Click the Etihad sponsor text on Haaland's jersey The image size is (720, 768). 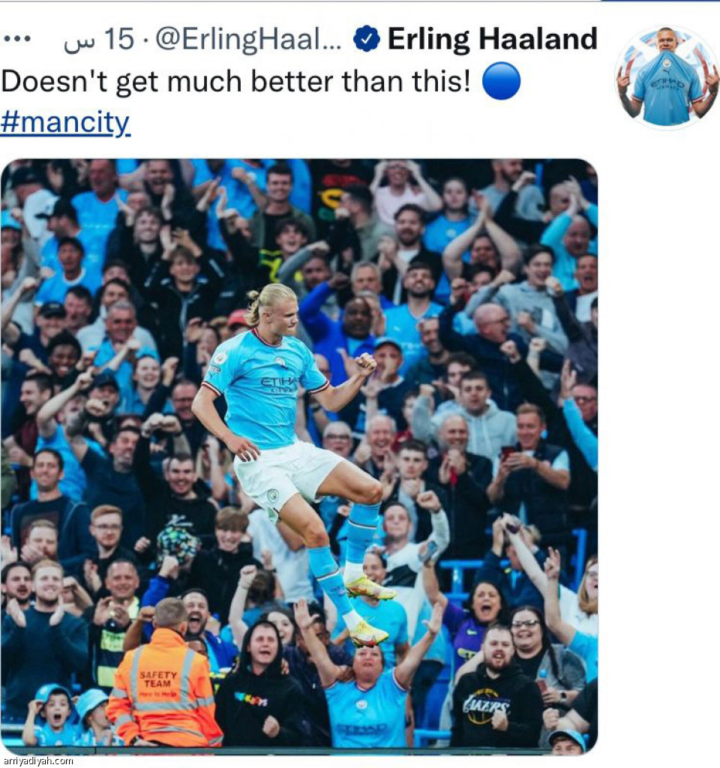click(279, 384)
